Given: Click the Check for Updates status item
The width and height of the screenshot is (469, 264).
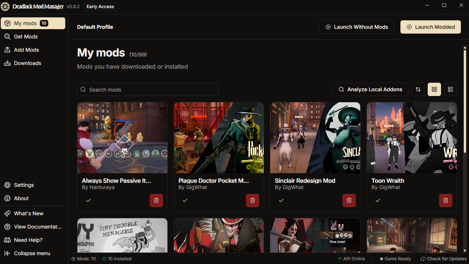Looking at the screenshot, I should [x=444, y=259].
